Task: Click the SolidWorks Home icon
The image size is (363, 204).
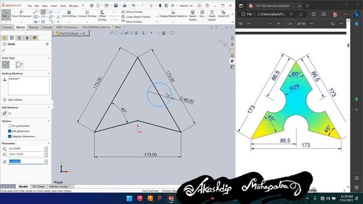Action: pyautogui.click(x=92, y=5)
